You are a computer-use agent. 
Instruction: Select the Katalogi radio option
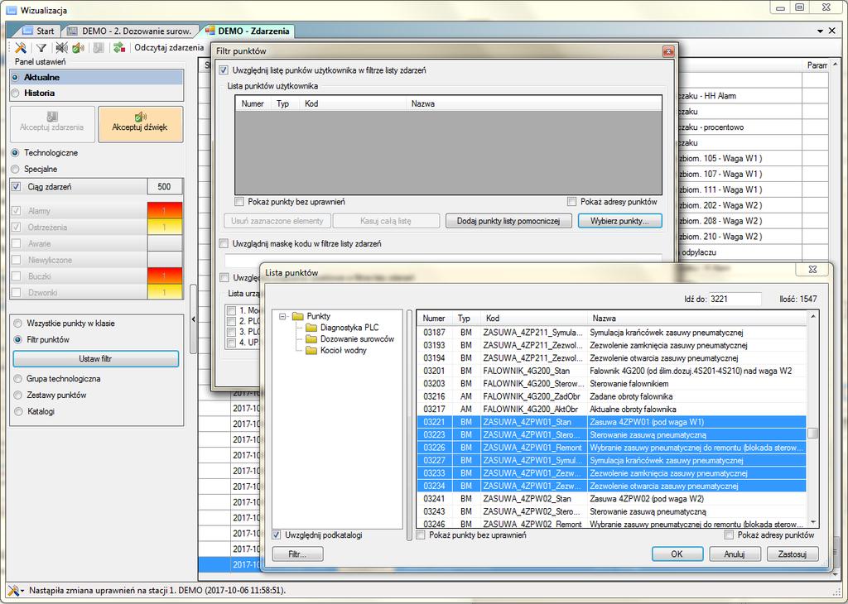coord(18,411)
